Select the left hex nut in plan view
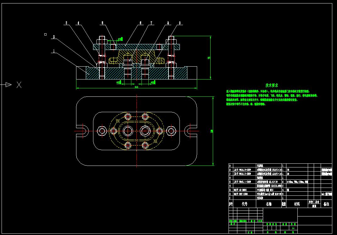337x235 pixels. pyautogui.click(x=102, y=131)
